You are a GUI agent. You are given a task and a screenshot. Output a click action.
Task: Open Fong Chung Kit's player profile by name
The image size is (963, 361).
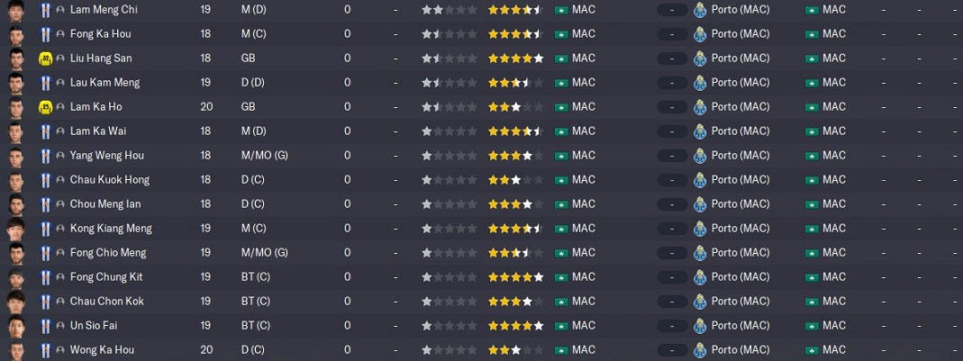pyautogui.click(x=106, y=277)
